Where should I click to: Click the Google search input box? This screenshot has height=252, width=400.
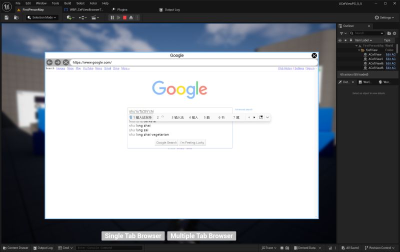180,111
